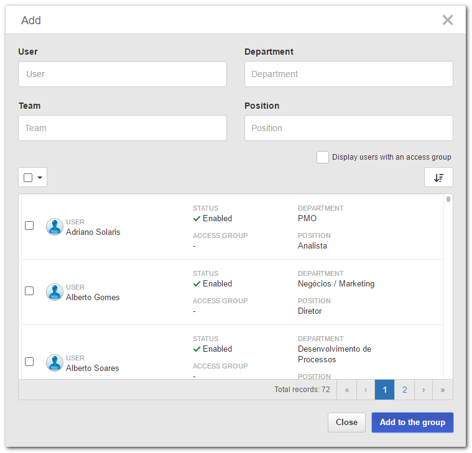The height and width of the screenshot is (453, 472).
Task: Go to next page of records
Action: click(x=423, y=390)
